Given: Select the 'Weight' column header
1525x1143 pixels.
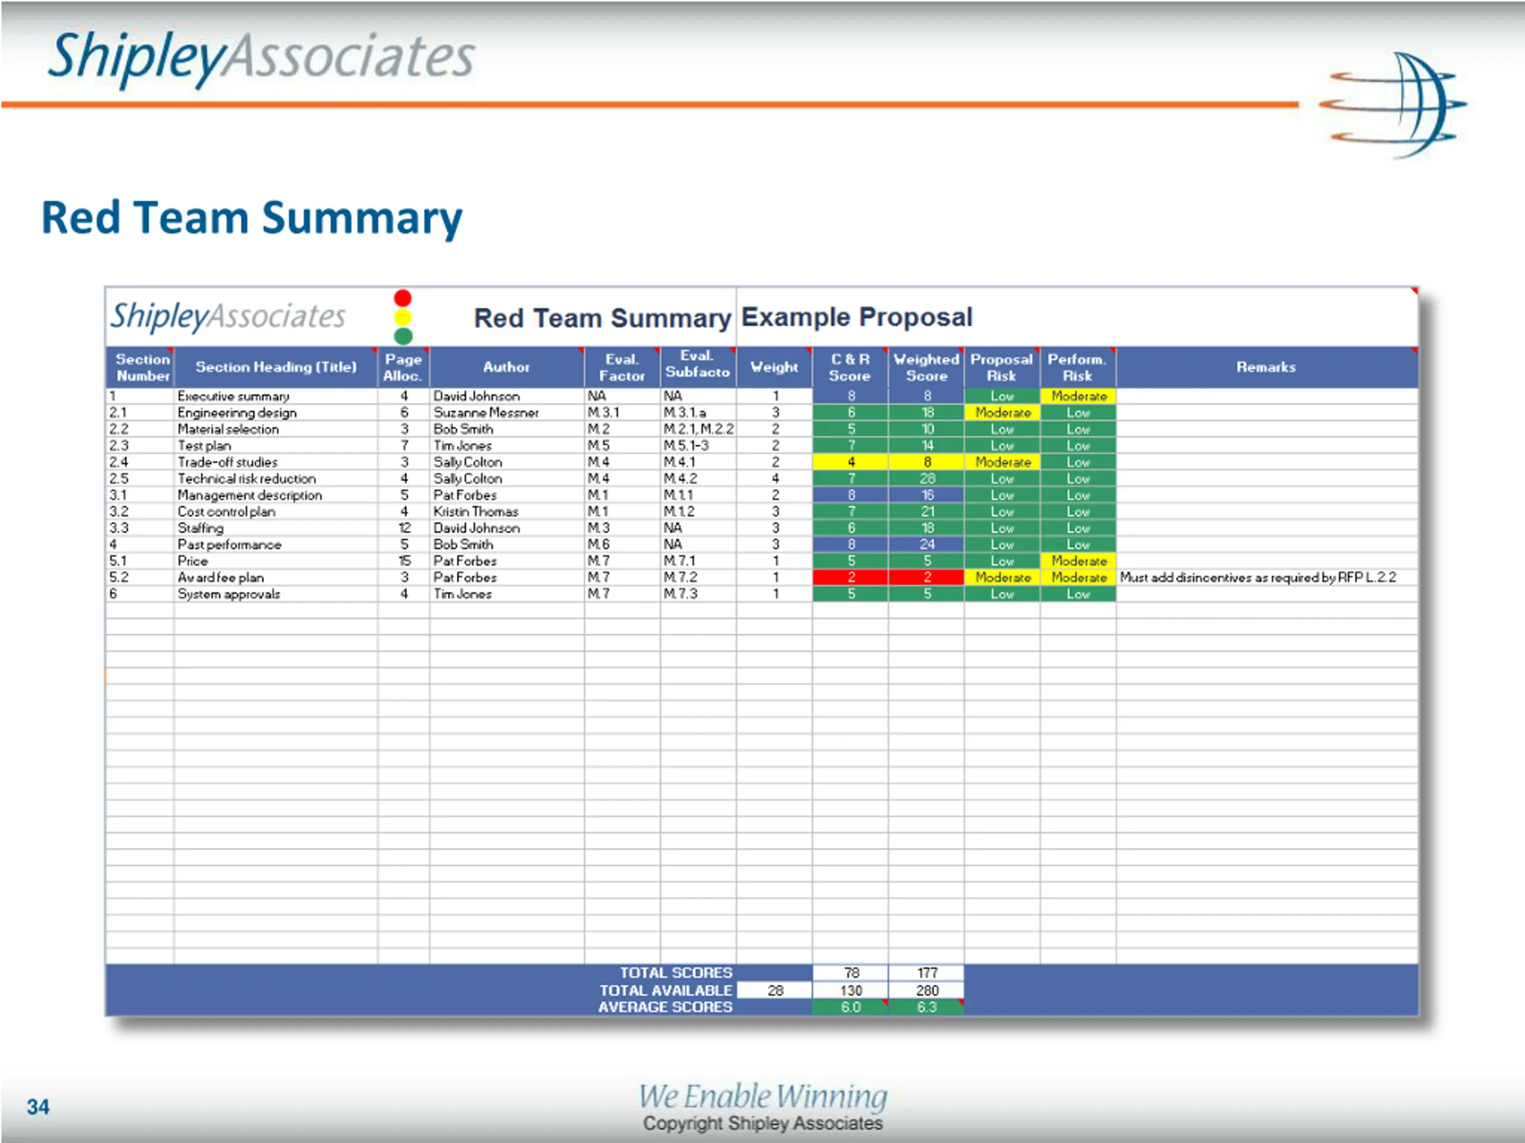Looking at the screenshot, I should (x=774, y=367).
